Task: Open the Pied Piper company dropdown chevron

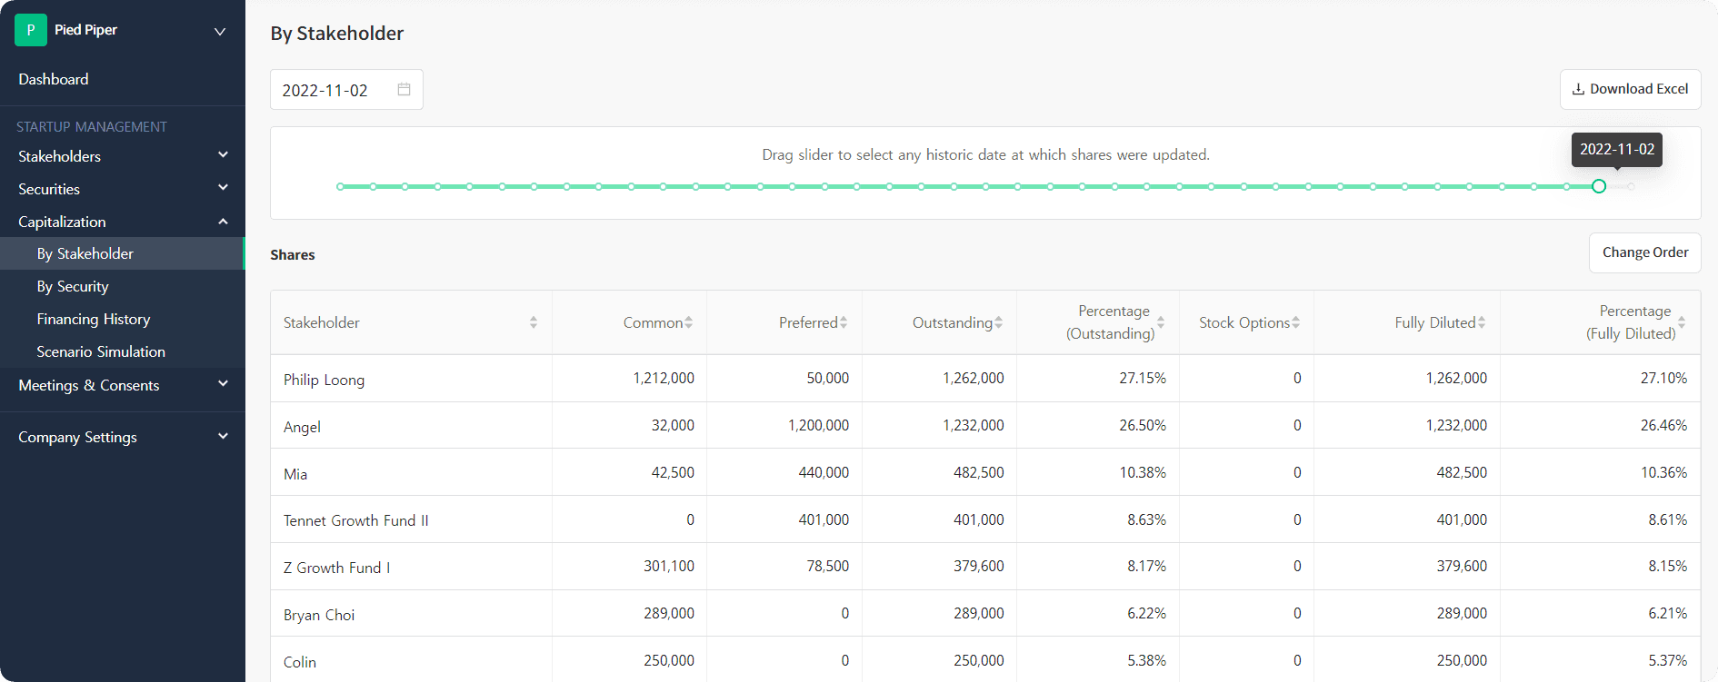Action: pos(219,31)
